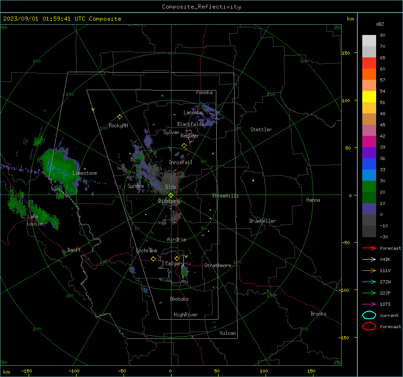Click the purple swatch between 39 and 36

click(369, 152)
